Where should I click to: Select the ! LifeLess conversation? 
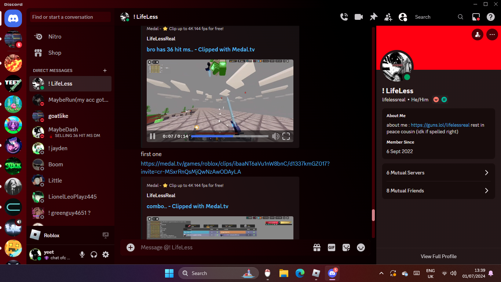(x=70, y=84)
